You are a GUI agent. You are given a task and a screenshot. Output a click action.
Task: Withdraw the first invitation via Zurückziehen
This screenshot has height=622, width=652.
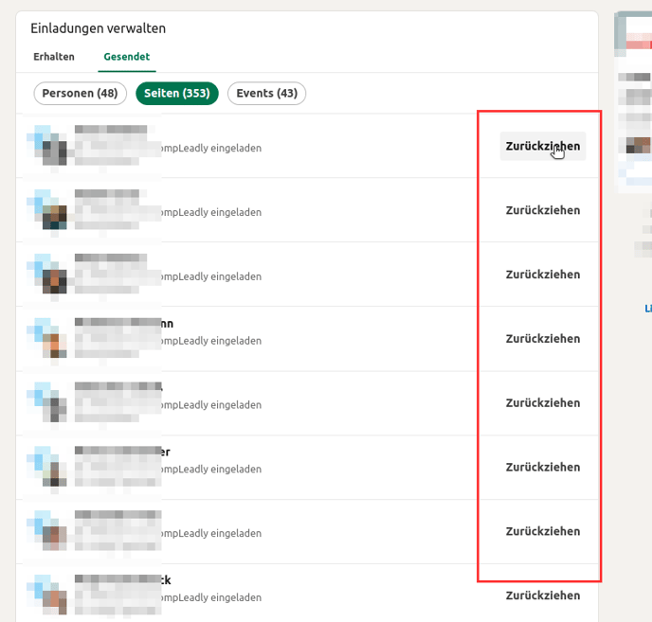click(x=542, y=146)
